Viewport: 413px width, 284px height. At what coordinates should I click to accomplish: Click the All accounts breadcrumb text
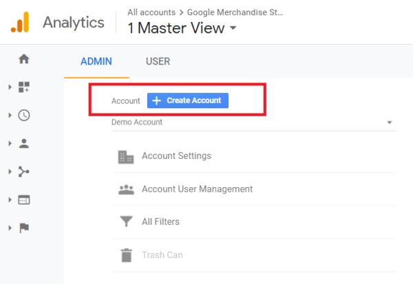[x=151, y=12]
